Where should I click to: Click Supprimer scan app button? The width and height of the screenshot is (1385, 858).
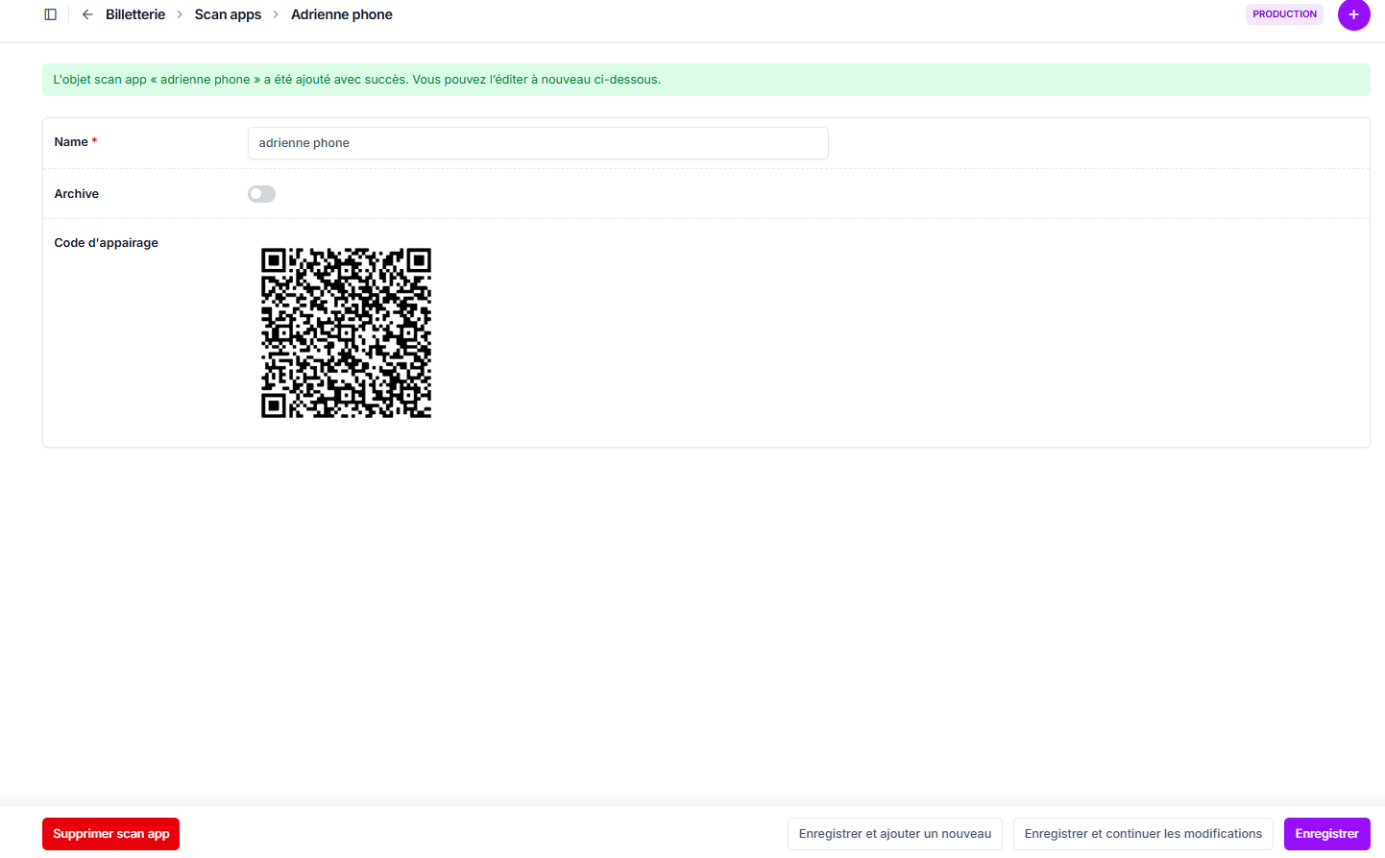tap(110, 834)
